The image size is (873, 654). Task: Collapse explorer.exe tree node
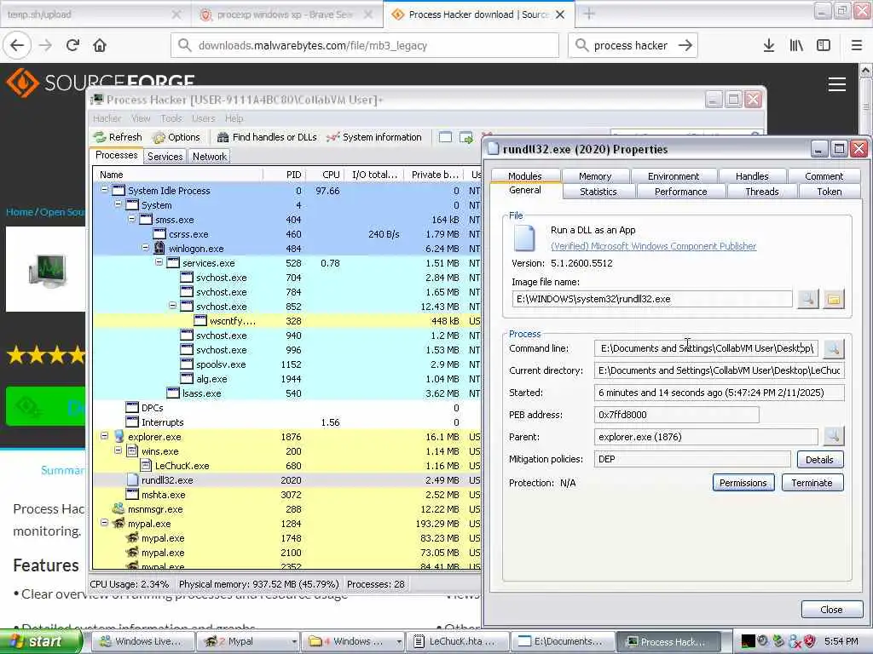[104, 436]
